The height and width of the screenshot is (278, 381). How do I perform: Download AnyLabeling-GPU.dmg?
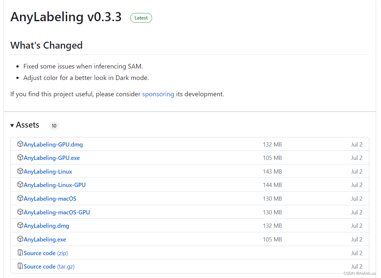coord(53,145)
